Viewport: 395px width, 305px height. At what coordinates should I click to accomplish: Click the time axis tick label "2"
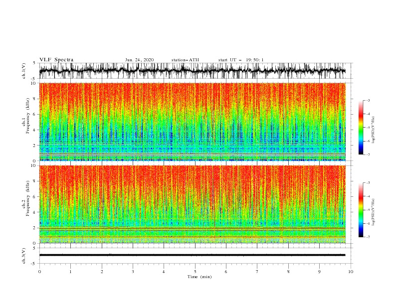[102, 272]
